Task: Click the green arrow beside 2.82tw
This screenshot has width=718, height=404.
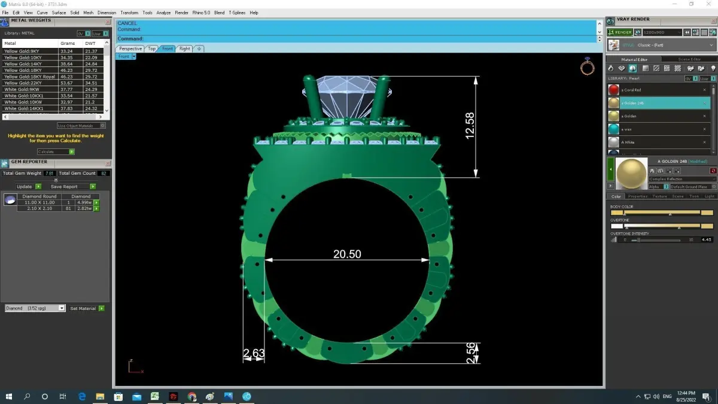Action: click(96, 208)
